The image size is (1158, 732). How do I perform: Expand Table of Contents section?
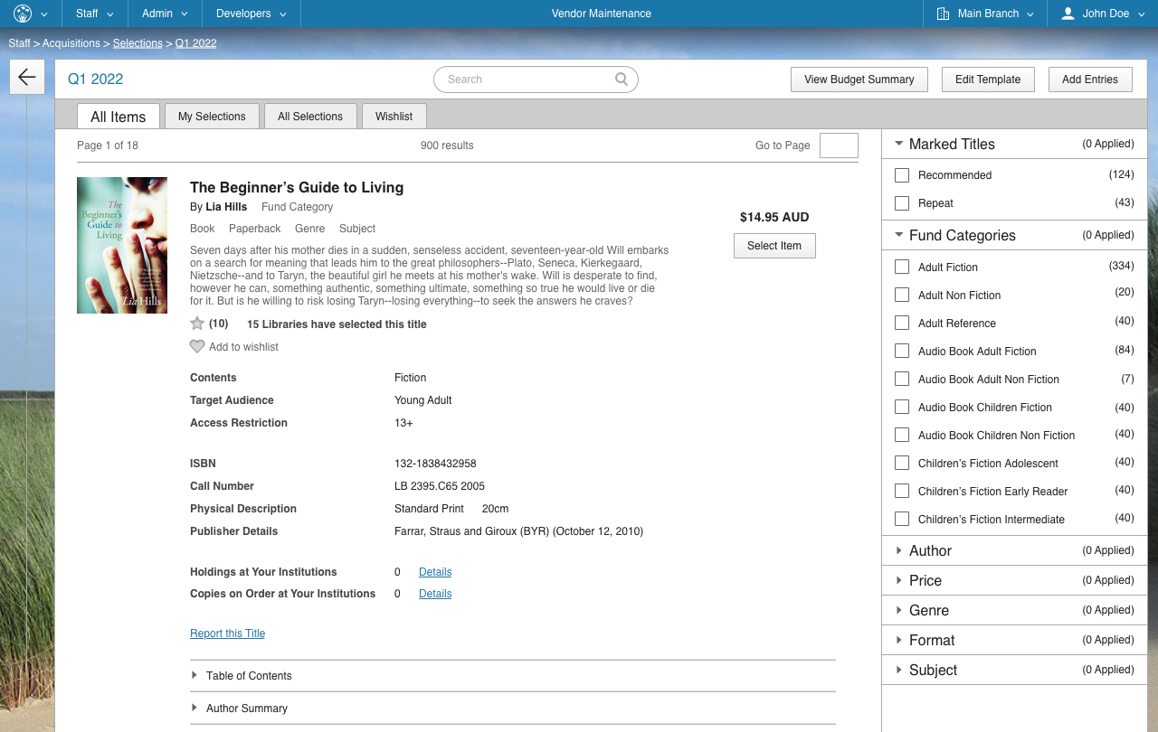pos(195,676)
